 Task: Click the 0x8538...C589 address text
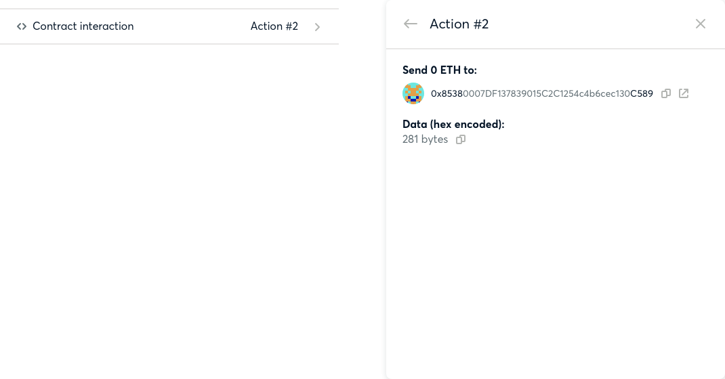click(542, 93)
